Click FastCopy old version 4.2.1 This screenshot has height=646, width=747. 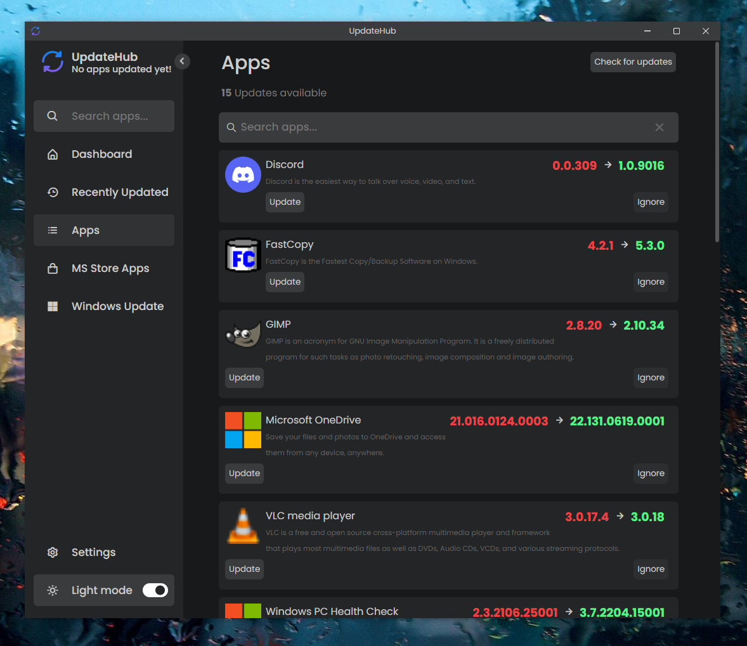(601, 246)
